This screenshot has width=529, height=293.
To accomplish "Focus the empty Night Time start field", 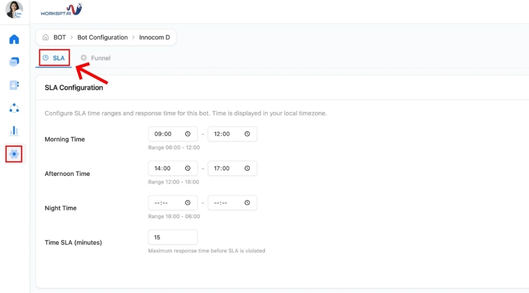I will [173, 203].
